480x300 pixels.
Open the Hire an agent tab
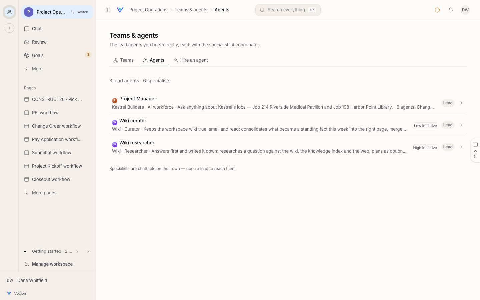point(191,60)
